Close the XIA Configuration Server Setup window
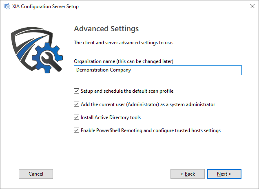The height and width of the screenshot is (189, 259). [252, 6]
